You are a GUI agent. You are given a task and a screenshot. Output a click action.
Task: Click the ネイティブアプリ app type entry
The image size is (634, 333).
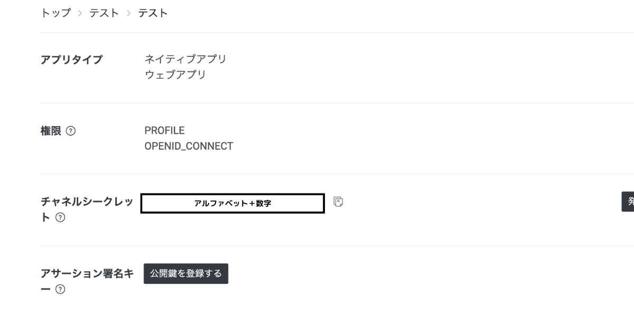pos(186,59)
